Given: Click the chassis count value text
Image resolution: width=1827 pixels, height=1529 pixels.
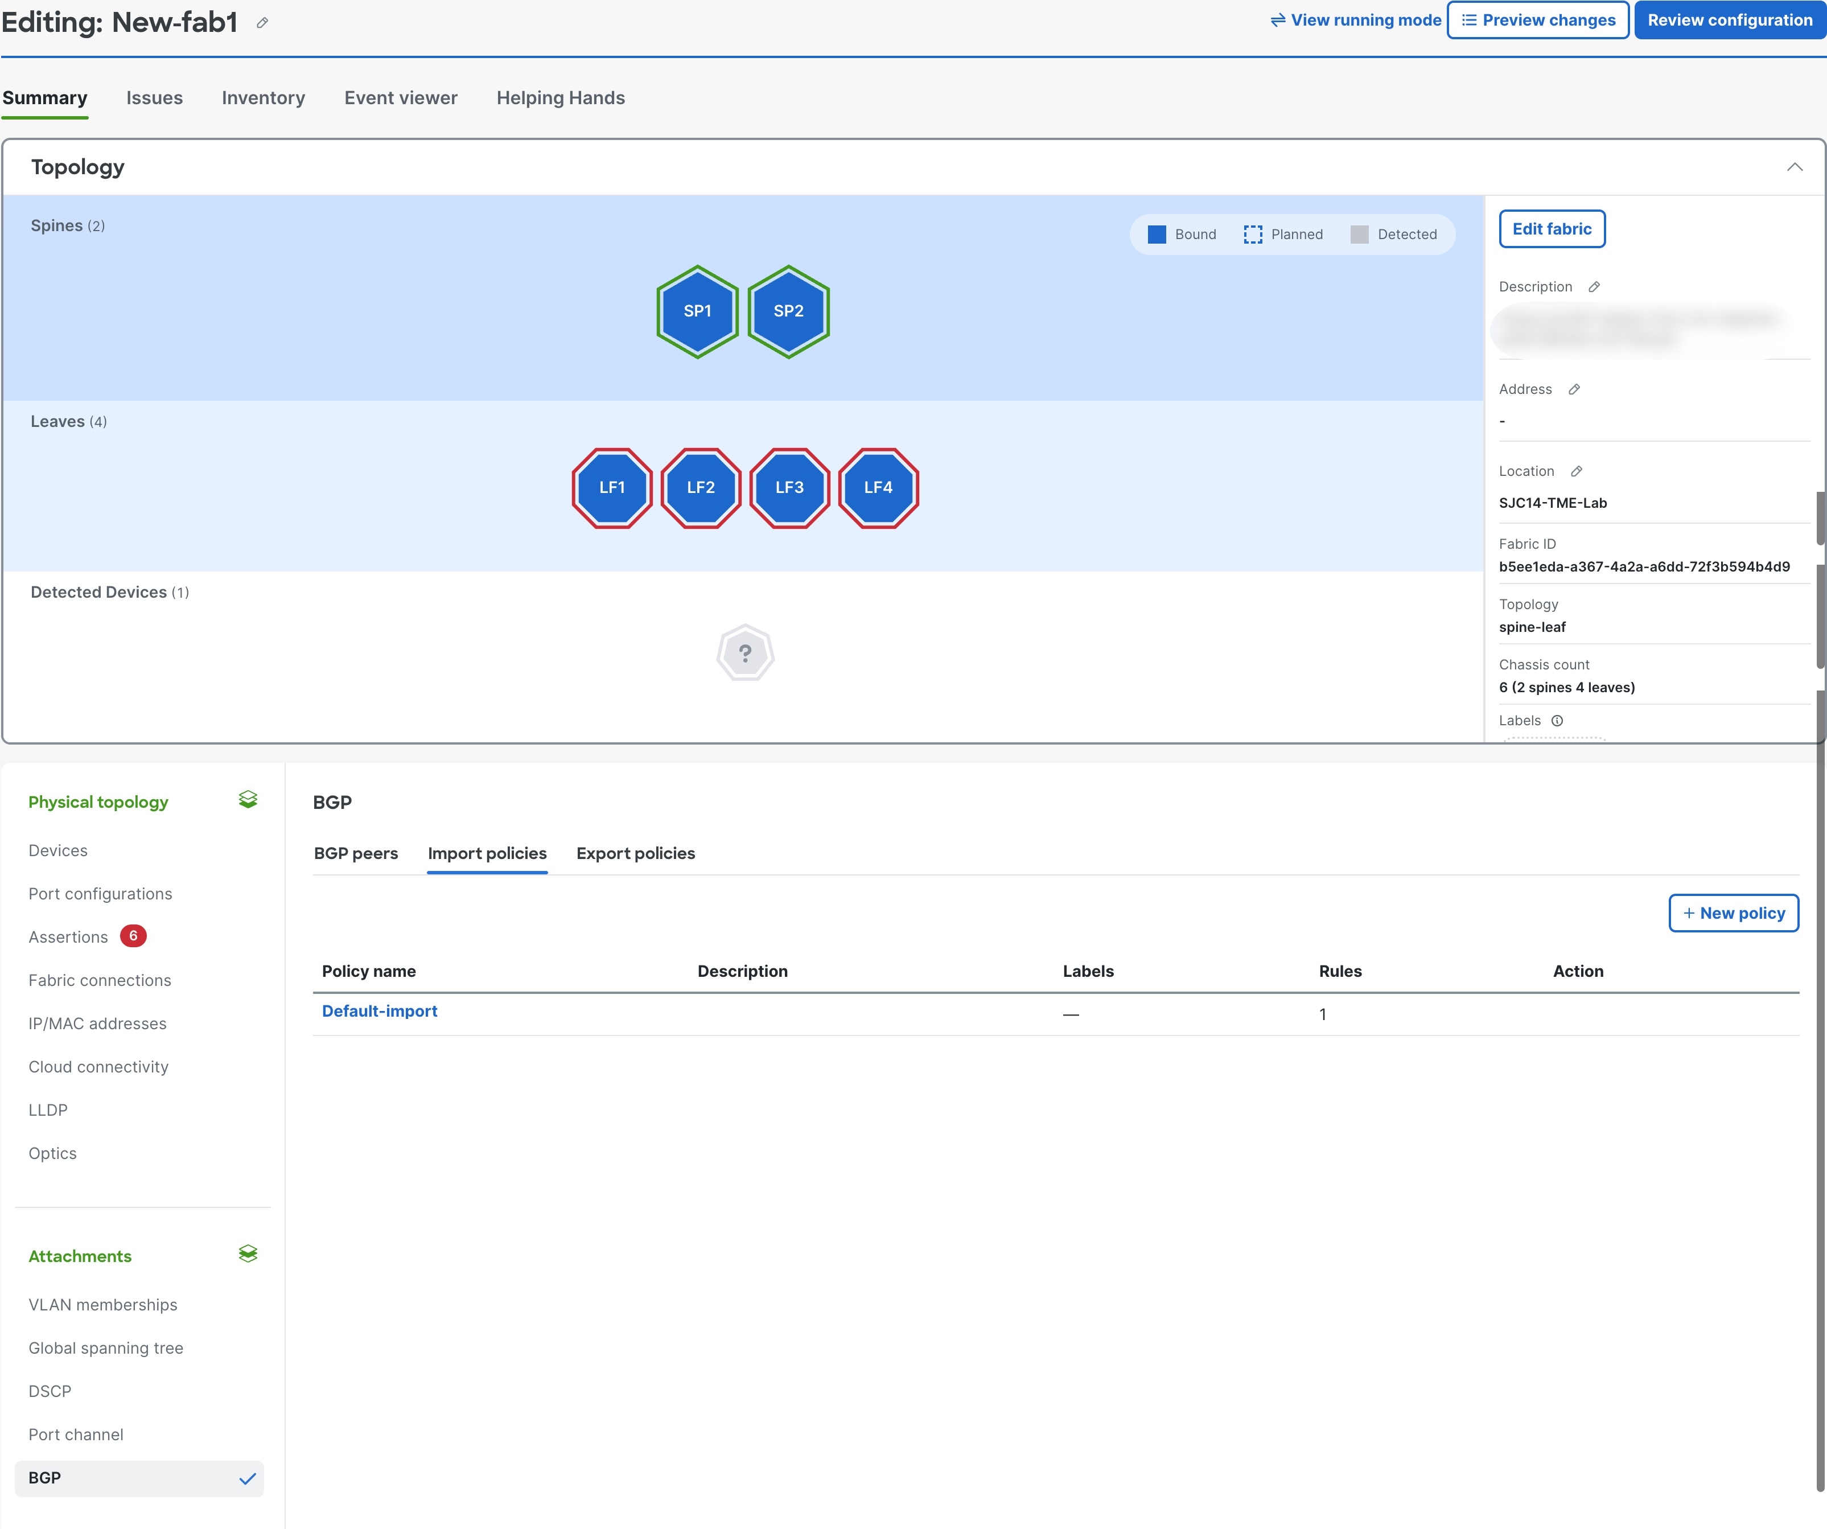Looking at the screenshot, I should 1566,688.
